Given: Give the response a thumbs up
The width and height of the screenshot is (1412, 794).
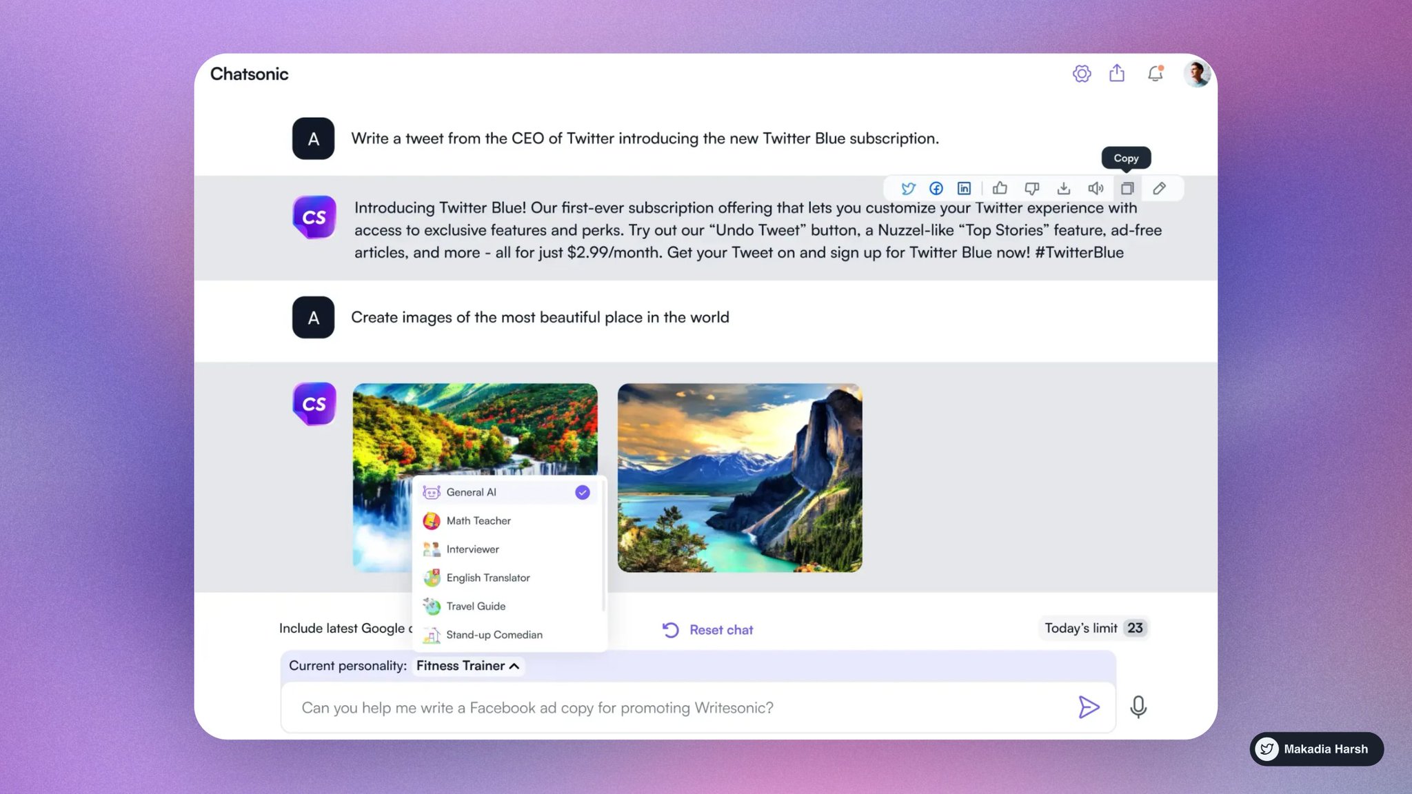Looking at the screenshot, I should pos(1000,188).
